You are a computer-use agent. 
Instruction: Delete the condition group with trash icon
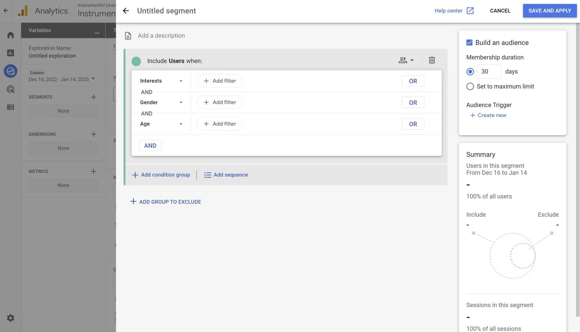[x=432, y=60]
